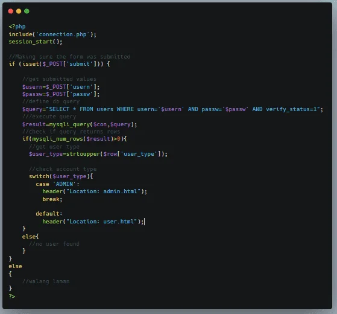This screenshot has width=337, height=314.
Task: Click the header("Location: user.html"); line
Action: coord(93,222)
